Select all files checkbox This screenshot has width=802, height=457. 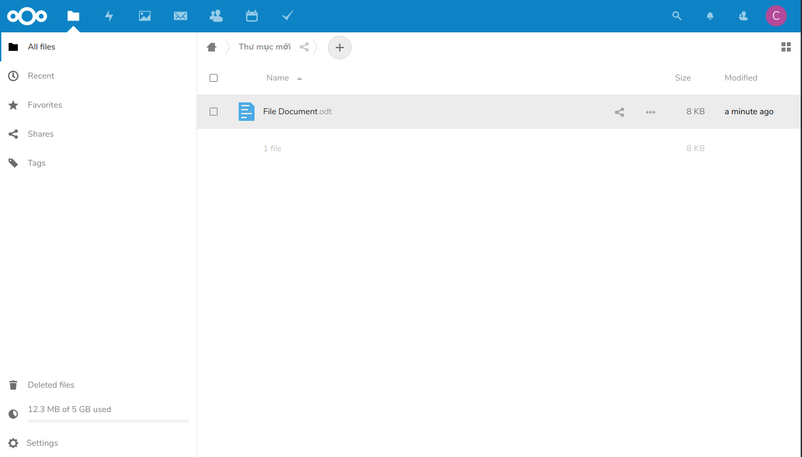(x=214, y=78)
